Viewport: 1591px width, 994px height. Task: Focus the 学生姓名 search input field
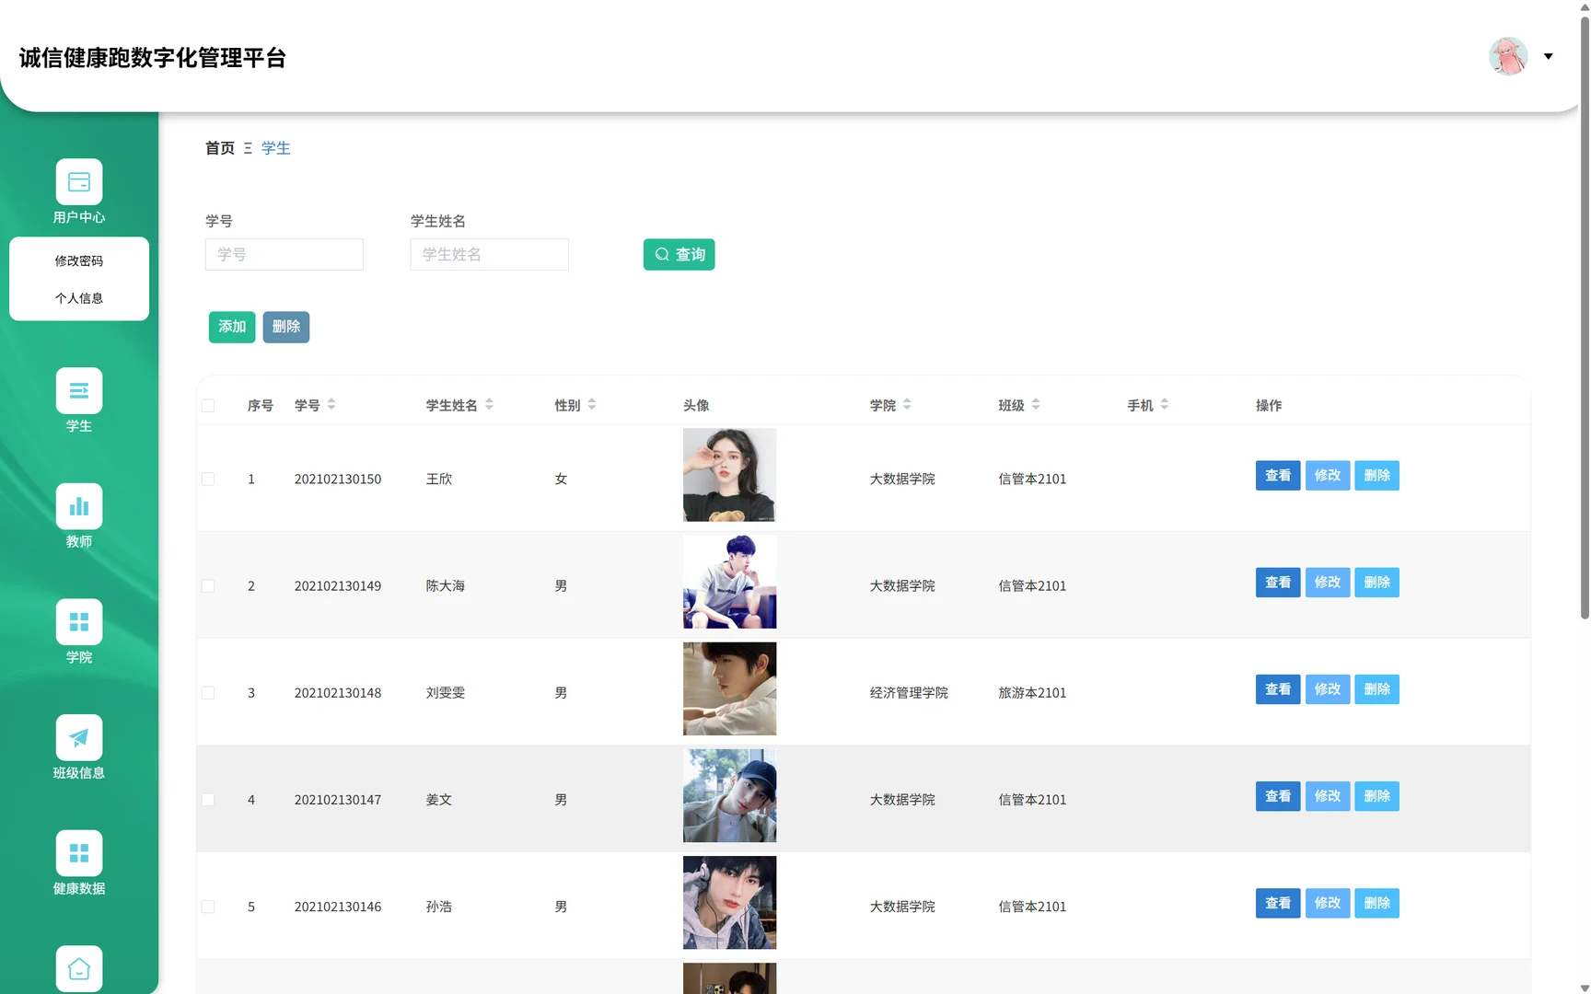pos(490,255)
